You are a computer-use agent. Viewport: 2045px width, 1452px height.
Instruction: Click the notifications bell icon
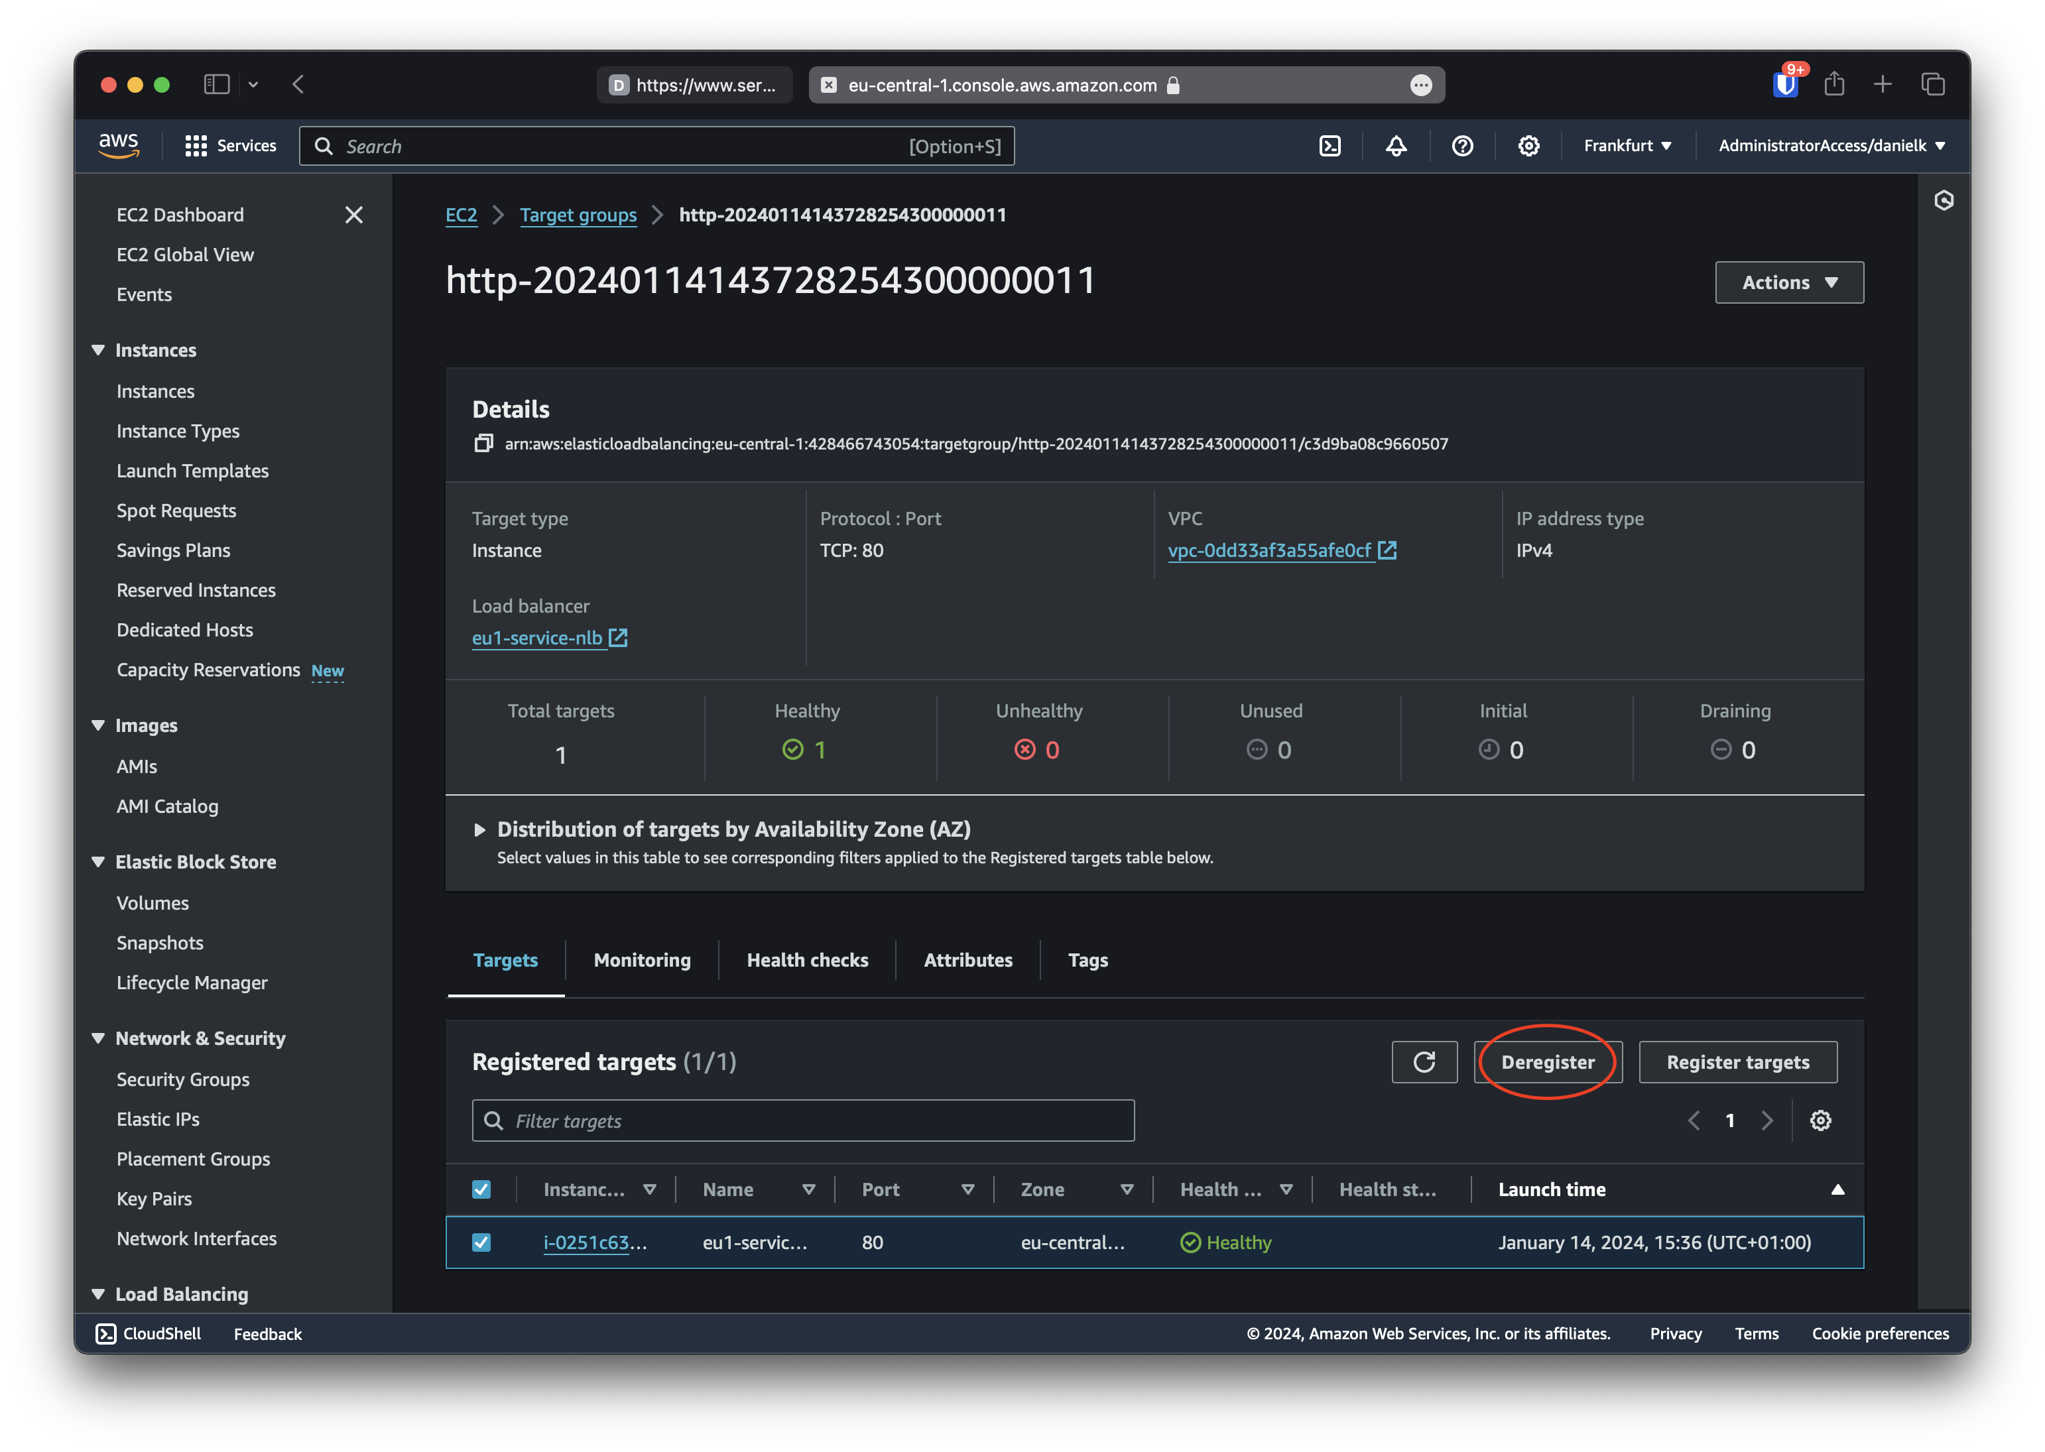point(1396,145)
